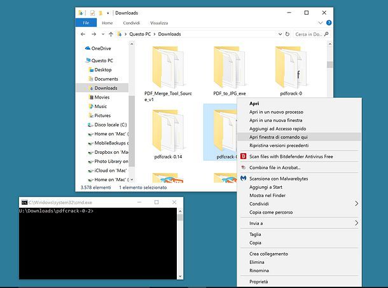Screen dimensions: 388x288
Task: Click the Malwarebytes blue M icon
Action: pos(244,178)
